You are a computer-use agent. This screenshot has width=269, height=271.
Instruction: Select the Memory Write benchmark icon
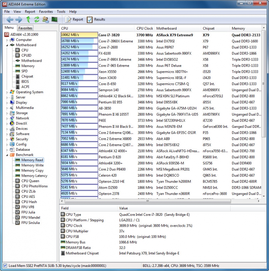[x=18, y=165]
